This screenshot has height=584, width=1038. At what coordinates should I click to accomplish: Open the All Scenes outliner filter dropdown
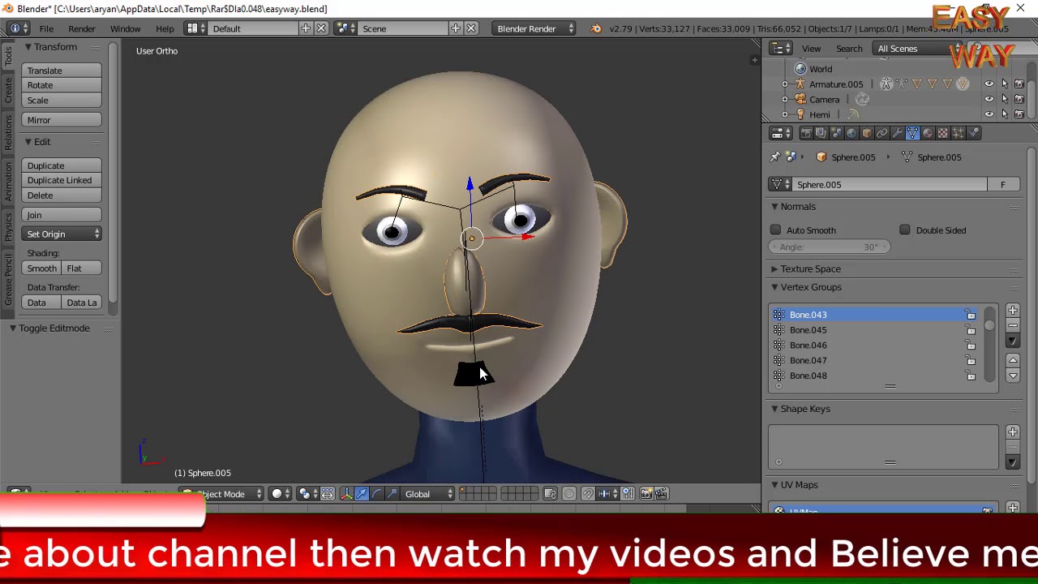click(916, 49)
